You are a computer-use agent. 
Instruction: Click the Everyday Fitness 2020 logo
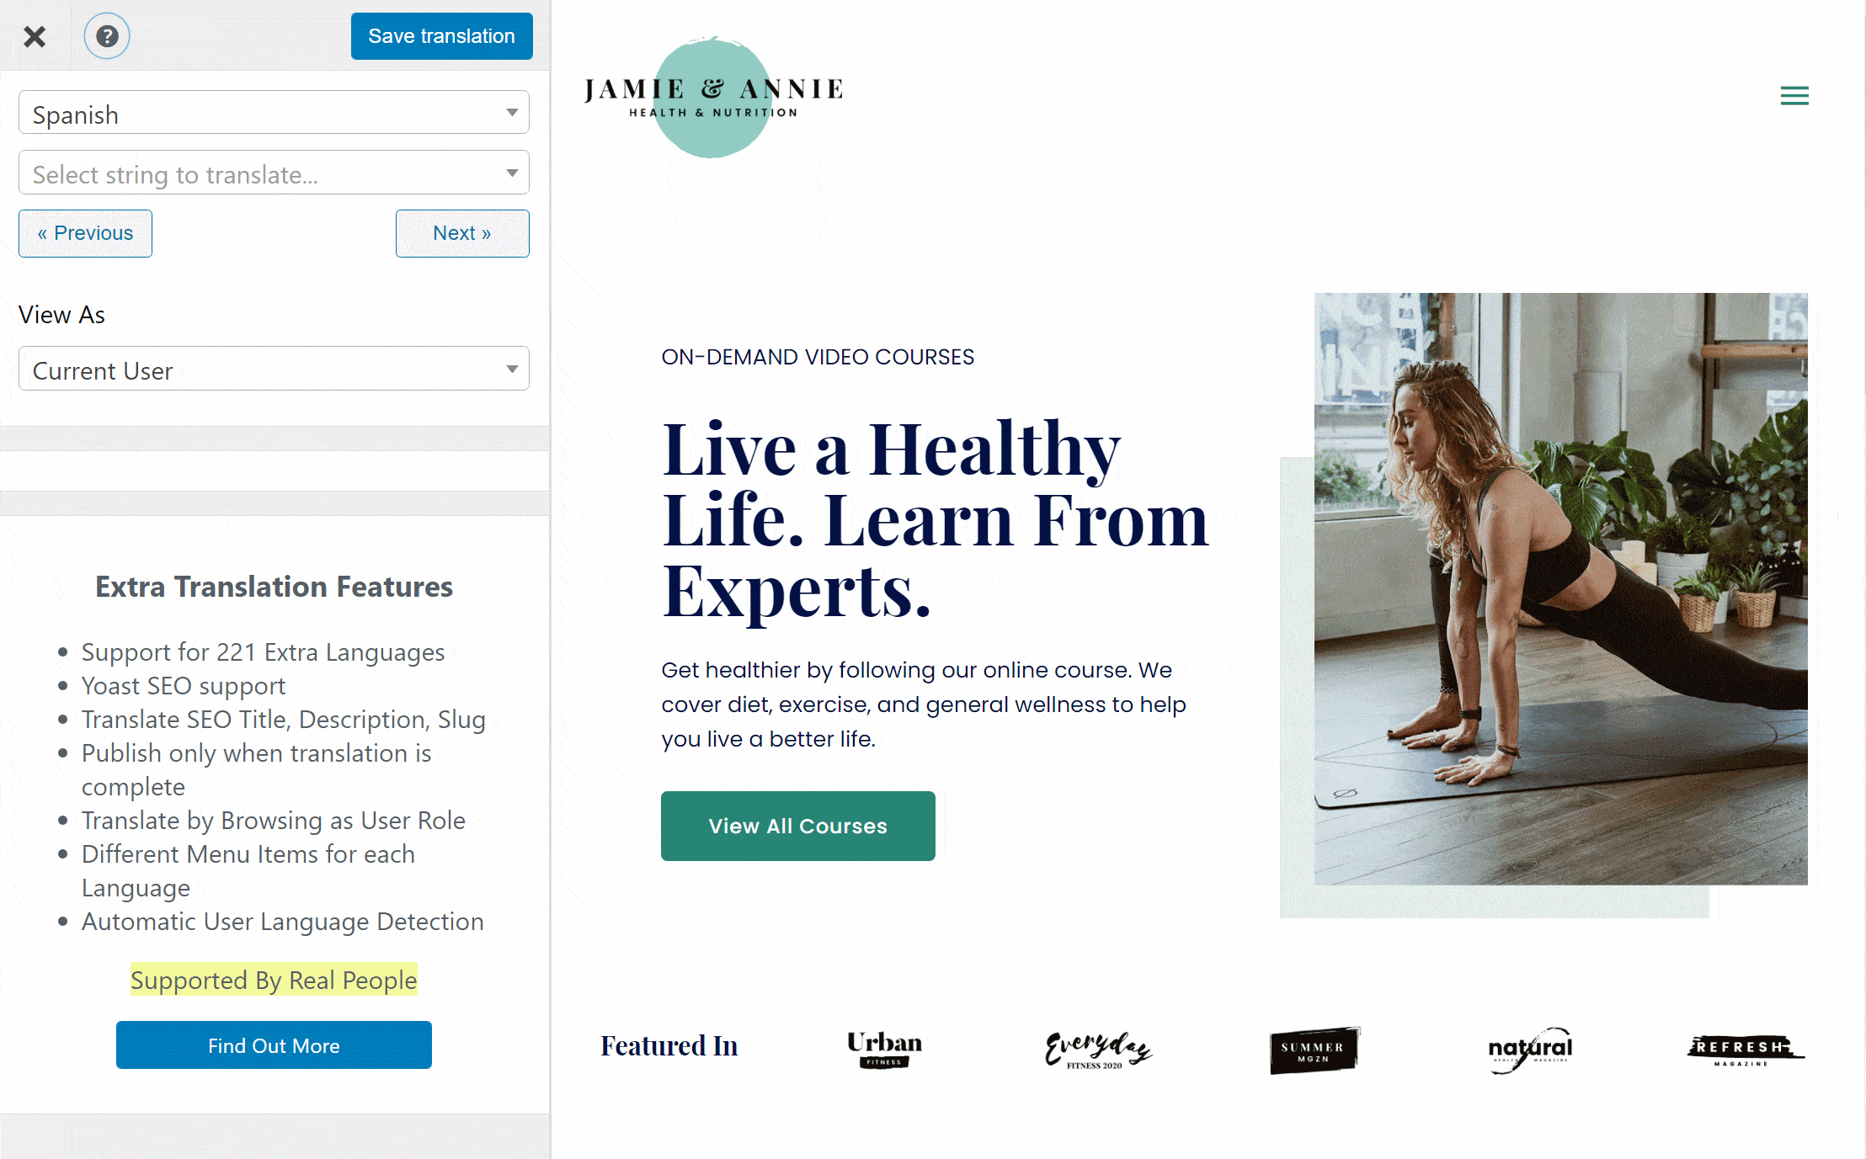tap(1096, 1045)
